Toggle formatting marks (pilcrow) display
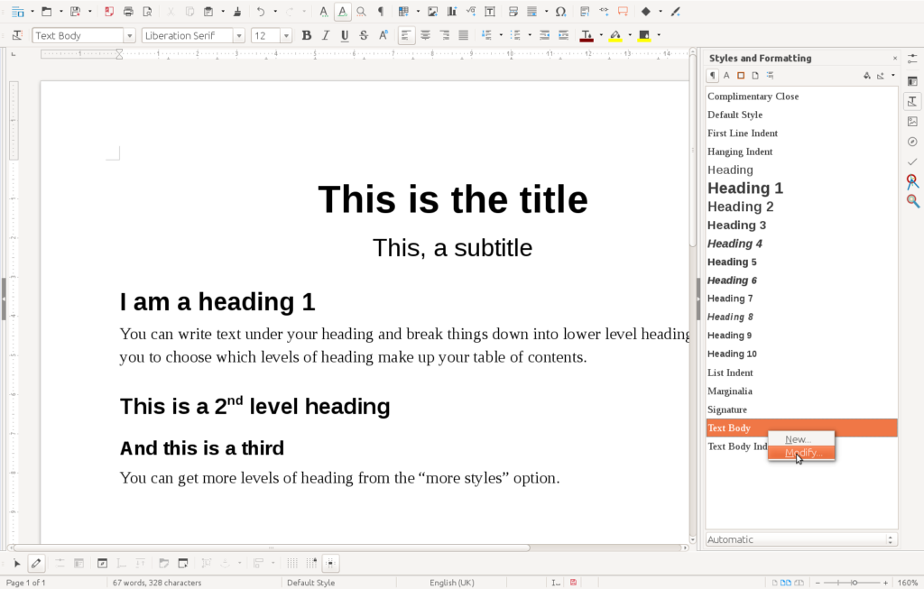The height and width of the screenshot is (589, 924). tap(380, 12)
